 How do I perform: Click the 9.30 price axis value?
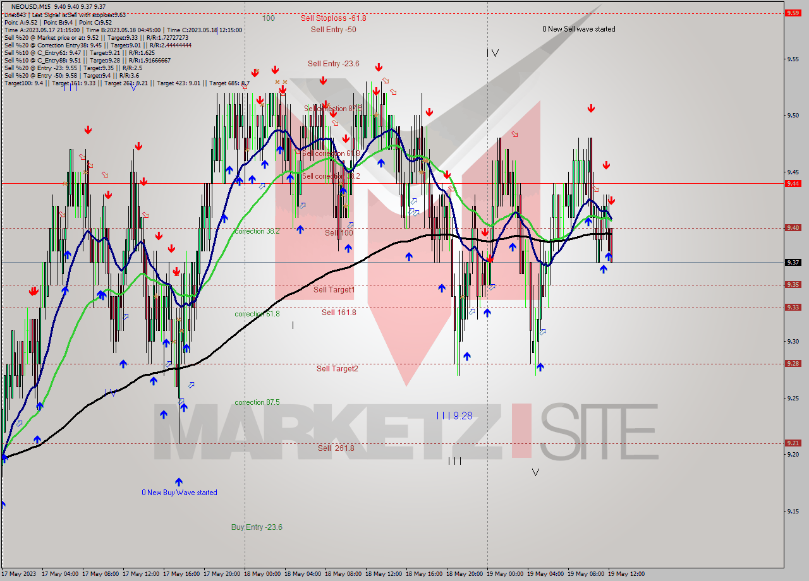point(793,342)
